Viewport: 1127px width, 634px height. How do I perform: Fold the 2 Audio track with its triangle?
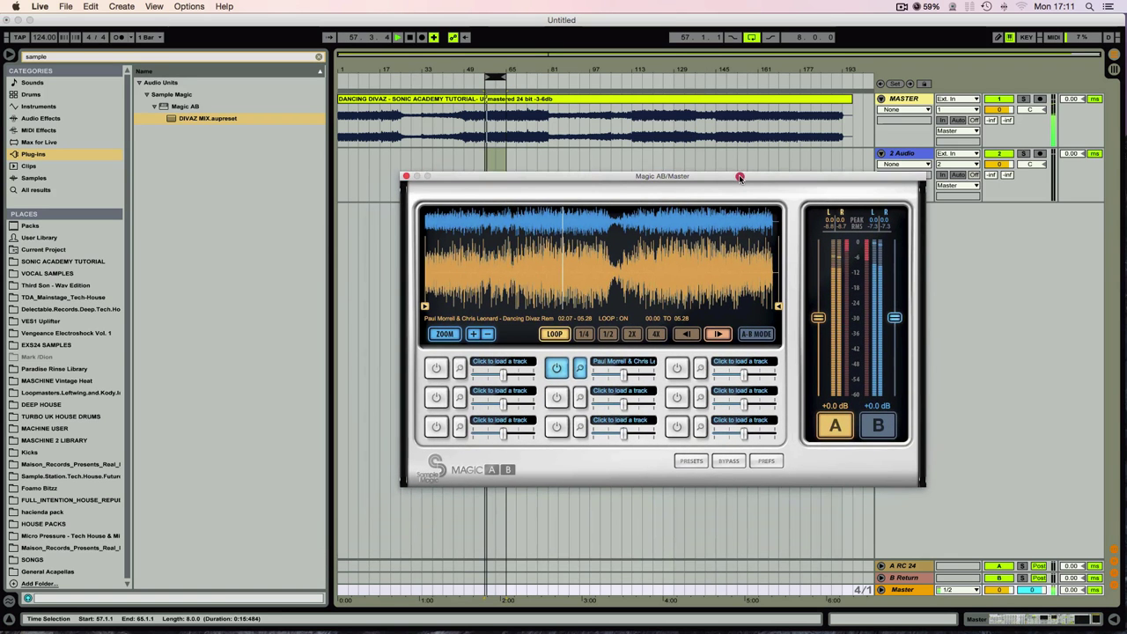881,153
